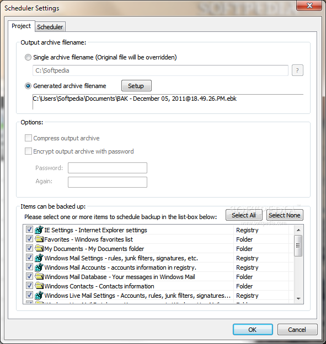Select row 'IE Settings - Internet Explorer settings'

[95, 230]
